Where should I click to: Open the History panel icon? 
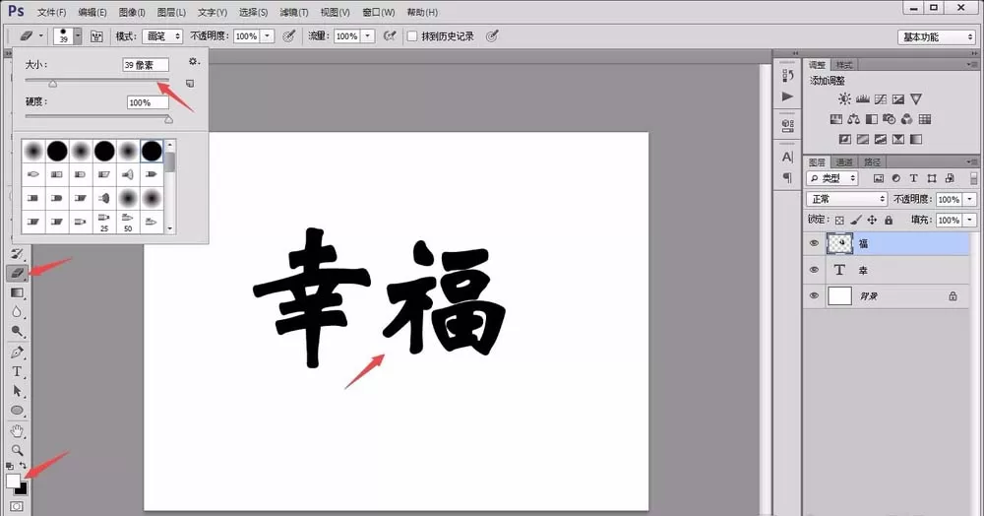788,75
